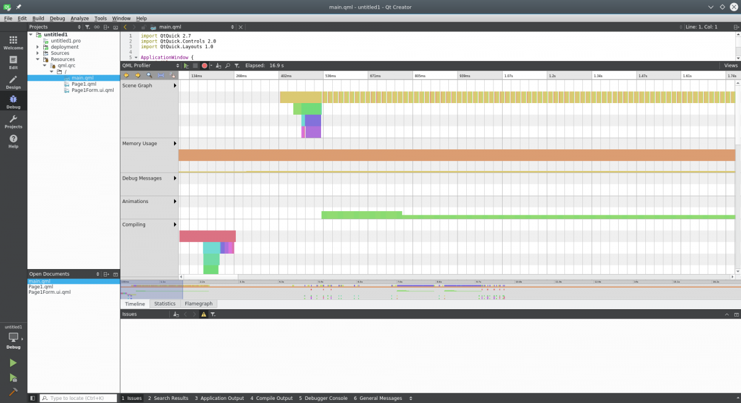Screen dimensions: 741x403
Task: Click the Views button in profiler
Action: coord(731,65)
